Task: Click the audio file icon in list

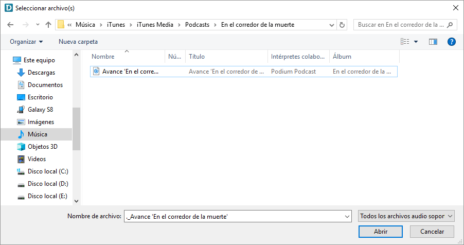Action: [x=96, y=71]
